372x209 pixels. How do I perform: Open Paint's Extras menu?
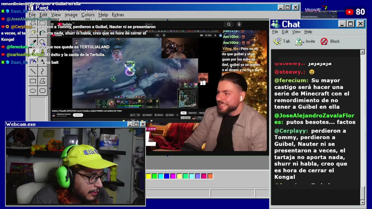coord(118,15)
